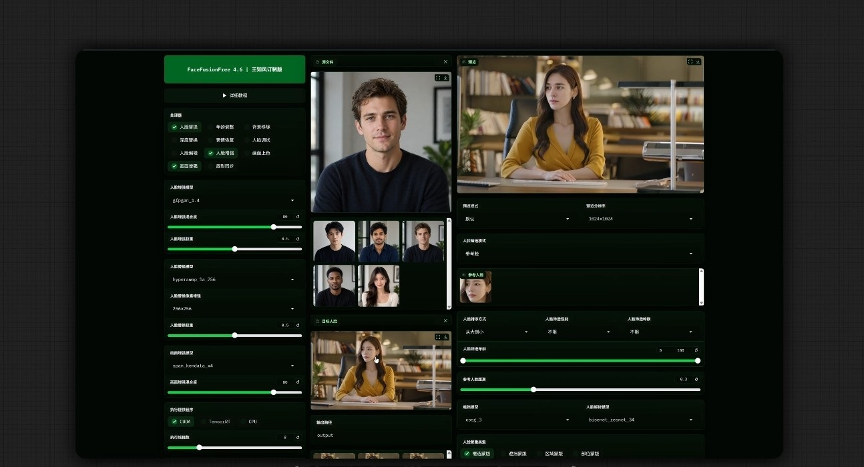Download the target image
The height and width of the screenshot is (467, 864).
445,337
